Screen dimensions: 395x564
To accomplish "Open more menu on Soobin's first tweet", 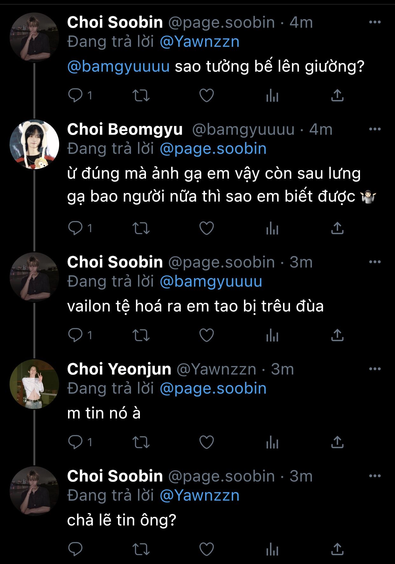I will coord(375,22).
